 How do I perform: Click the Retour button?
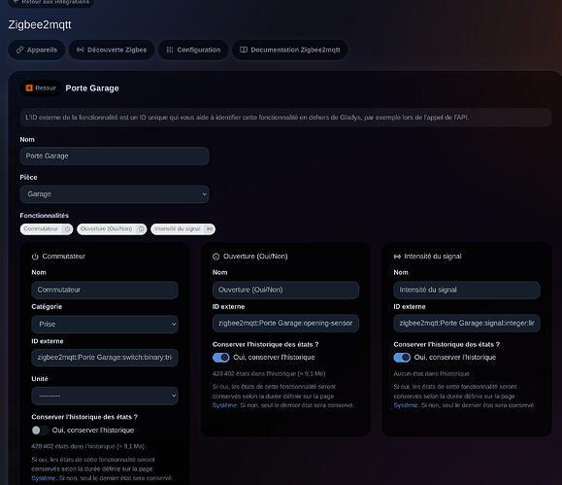tap(41, 87)
